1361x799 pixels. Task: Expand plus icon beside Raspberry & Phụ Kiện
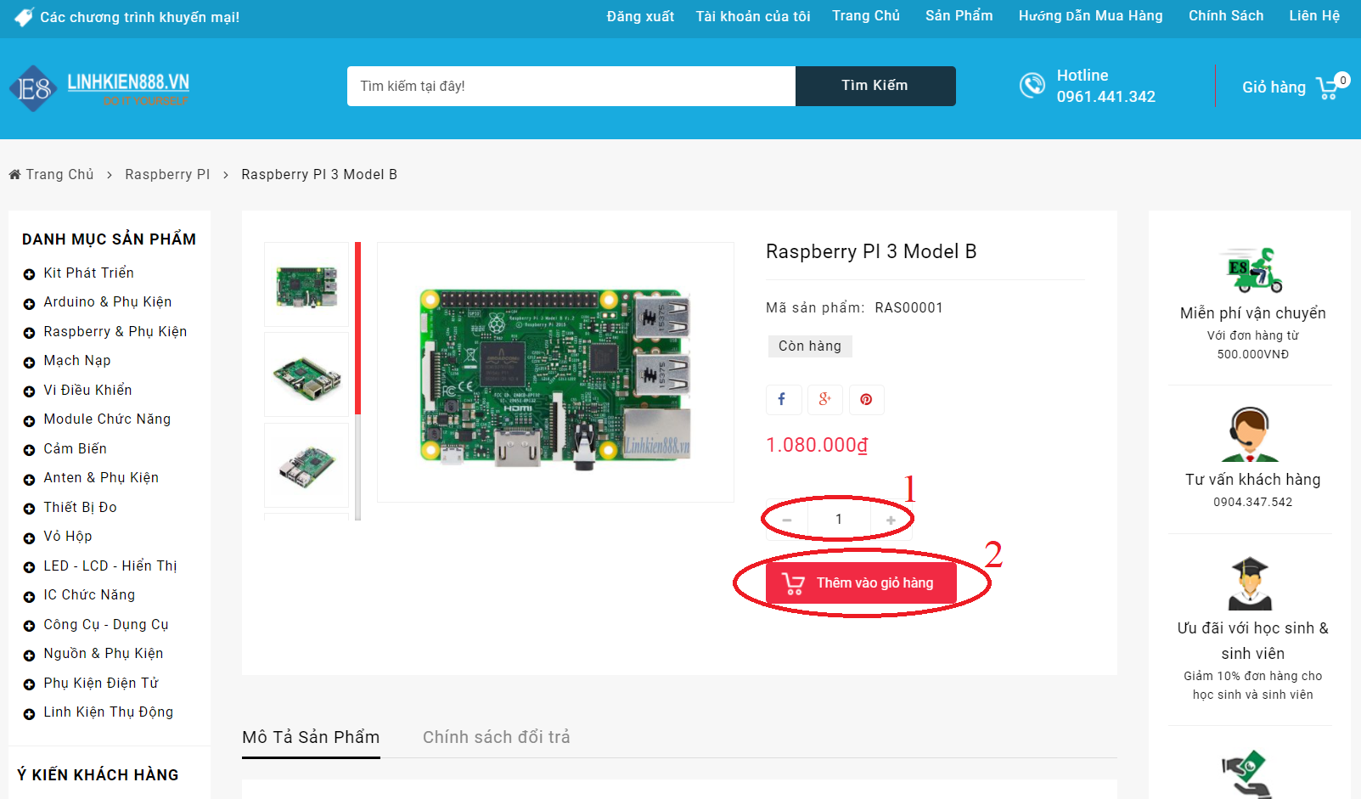tap(29, 333)
